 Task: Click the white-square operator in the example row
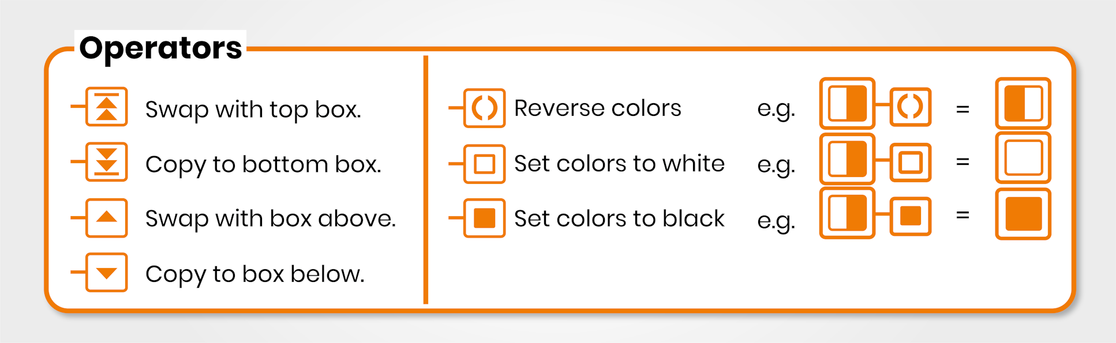(x=911, y=163)
